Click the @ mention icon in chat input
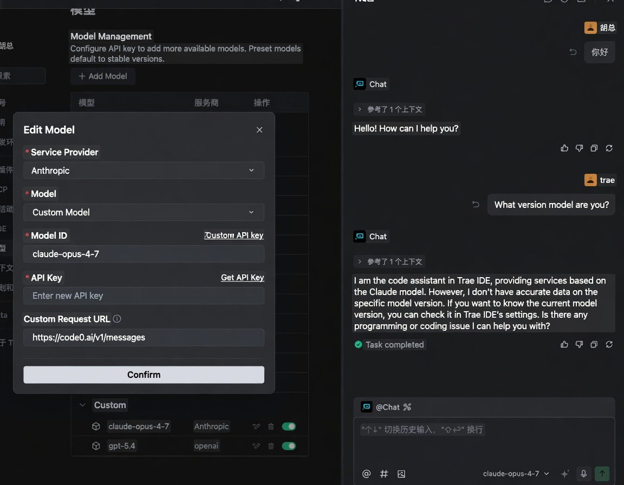Screen dimensions: 624x485 [366, 474]
